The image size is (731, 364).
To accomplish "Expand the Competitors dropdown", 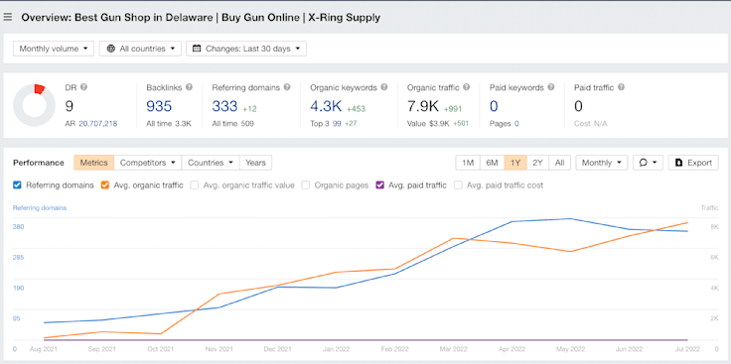I will click(x=148, y=163).
